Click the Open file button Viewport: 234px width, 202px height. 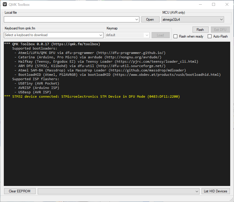tap(150, 20)
